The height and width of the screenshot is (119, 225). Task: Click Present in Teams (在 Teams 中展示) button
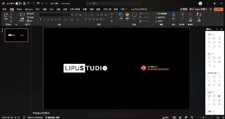(x=199, y=9)
